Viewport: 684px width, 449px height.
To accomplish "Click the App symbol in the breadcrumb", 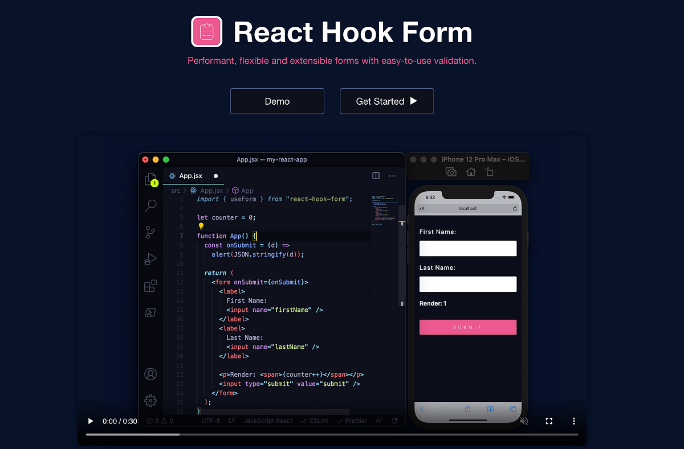I will click(x=243, y=191).
